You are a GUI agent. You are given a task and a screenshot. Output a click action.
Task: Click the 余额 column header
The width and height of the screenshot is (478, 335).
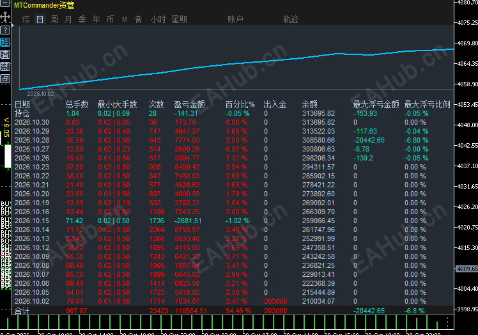tap(310, 105)
